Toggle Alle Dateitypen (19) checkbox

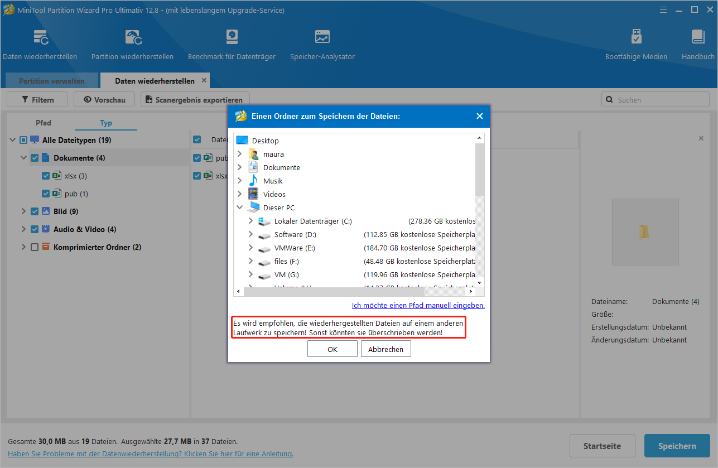coord(23,140)
